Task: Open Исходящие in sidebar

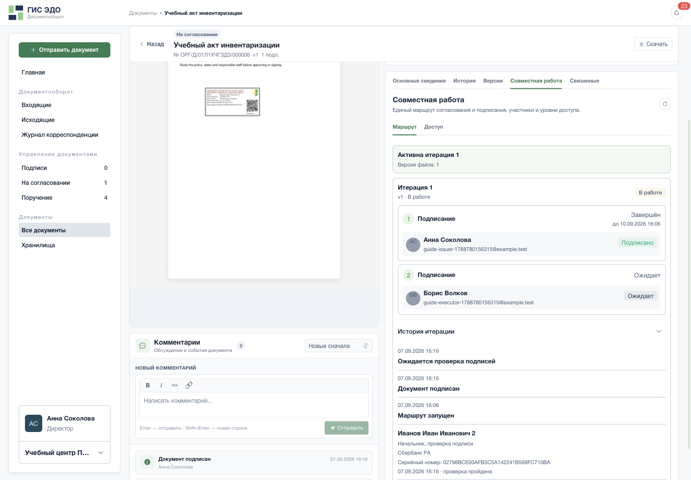Action: (x=64, y=120)
